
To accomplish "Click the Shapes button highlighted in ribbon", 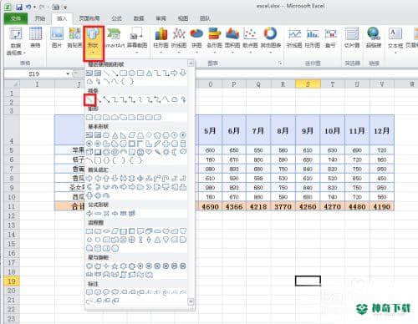I will point(94,43).
